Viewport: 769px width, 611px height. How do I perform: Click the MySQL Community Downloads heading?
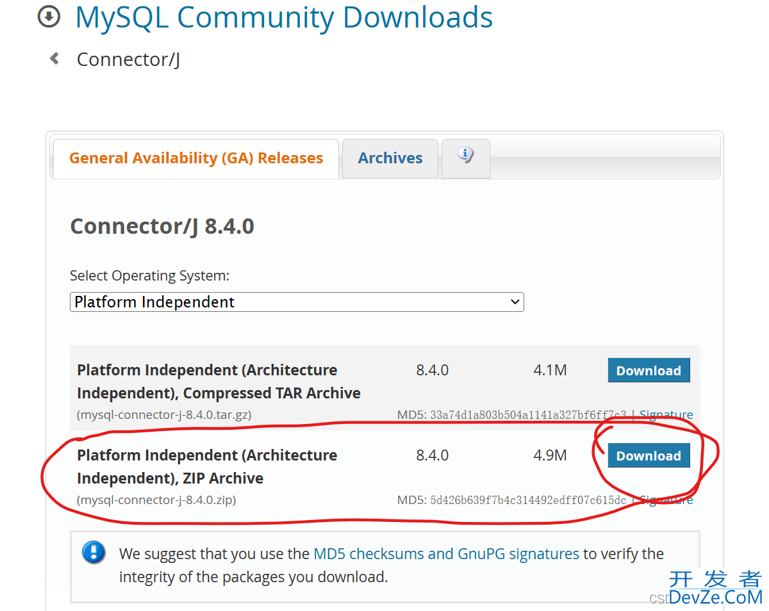[x=284, y=17]
